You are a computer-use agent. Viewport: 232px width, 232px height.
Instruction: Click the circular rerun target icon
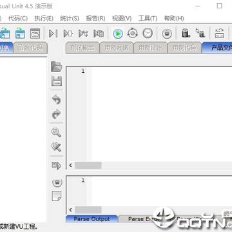(x=133, y=33)
